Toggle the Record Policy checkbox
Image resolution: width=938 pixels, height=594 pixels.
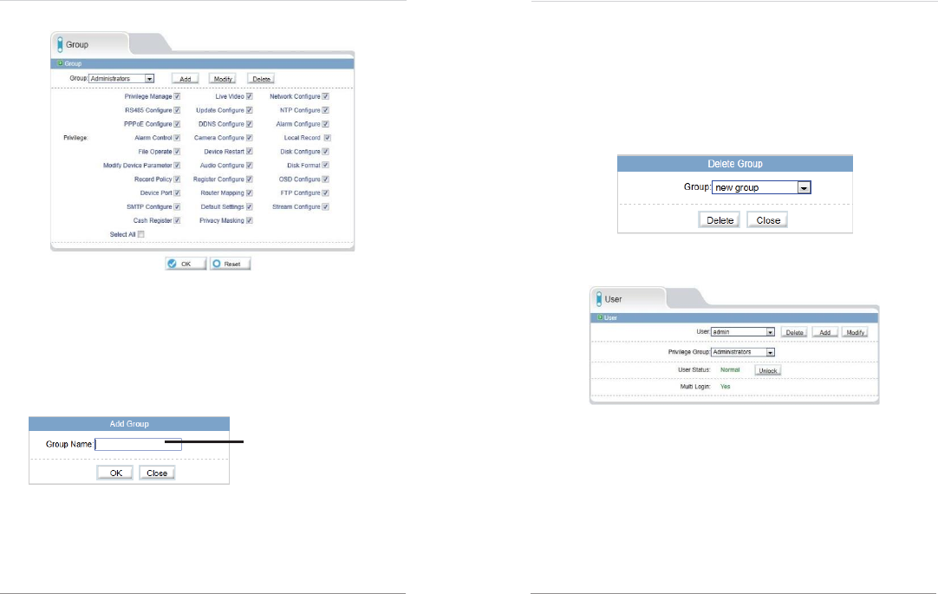[177, 180]
